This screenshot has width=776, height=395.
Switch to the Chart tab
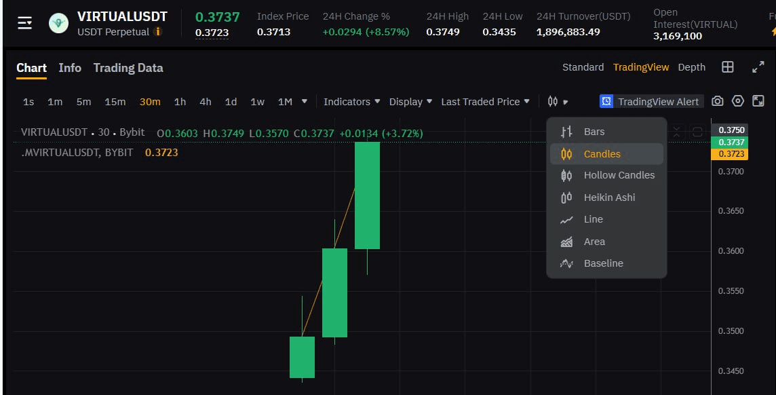(x=31, y=68)
